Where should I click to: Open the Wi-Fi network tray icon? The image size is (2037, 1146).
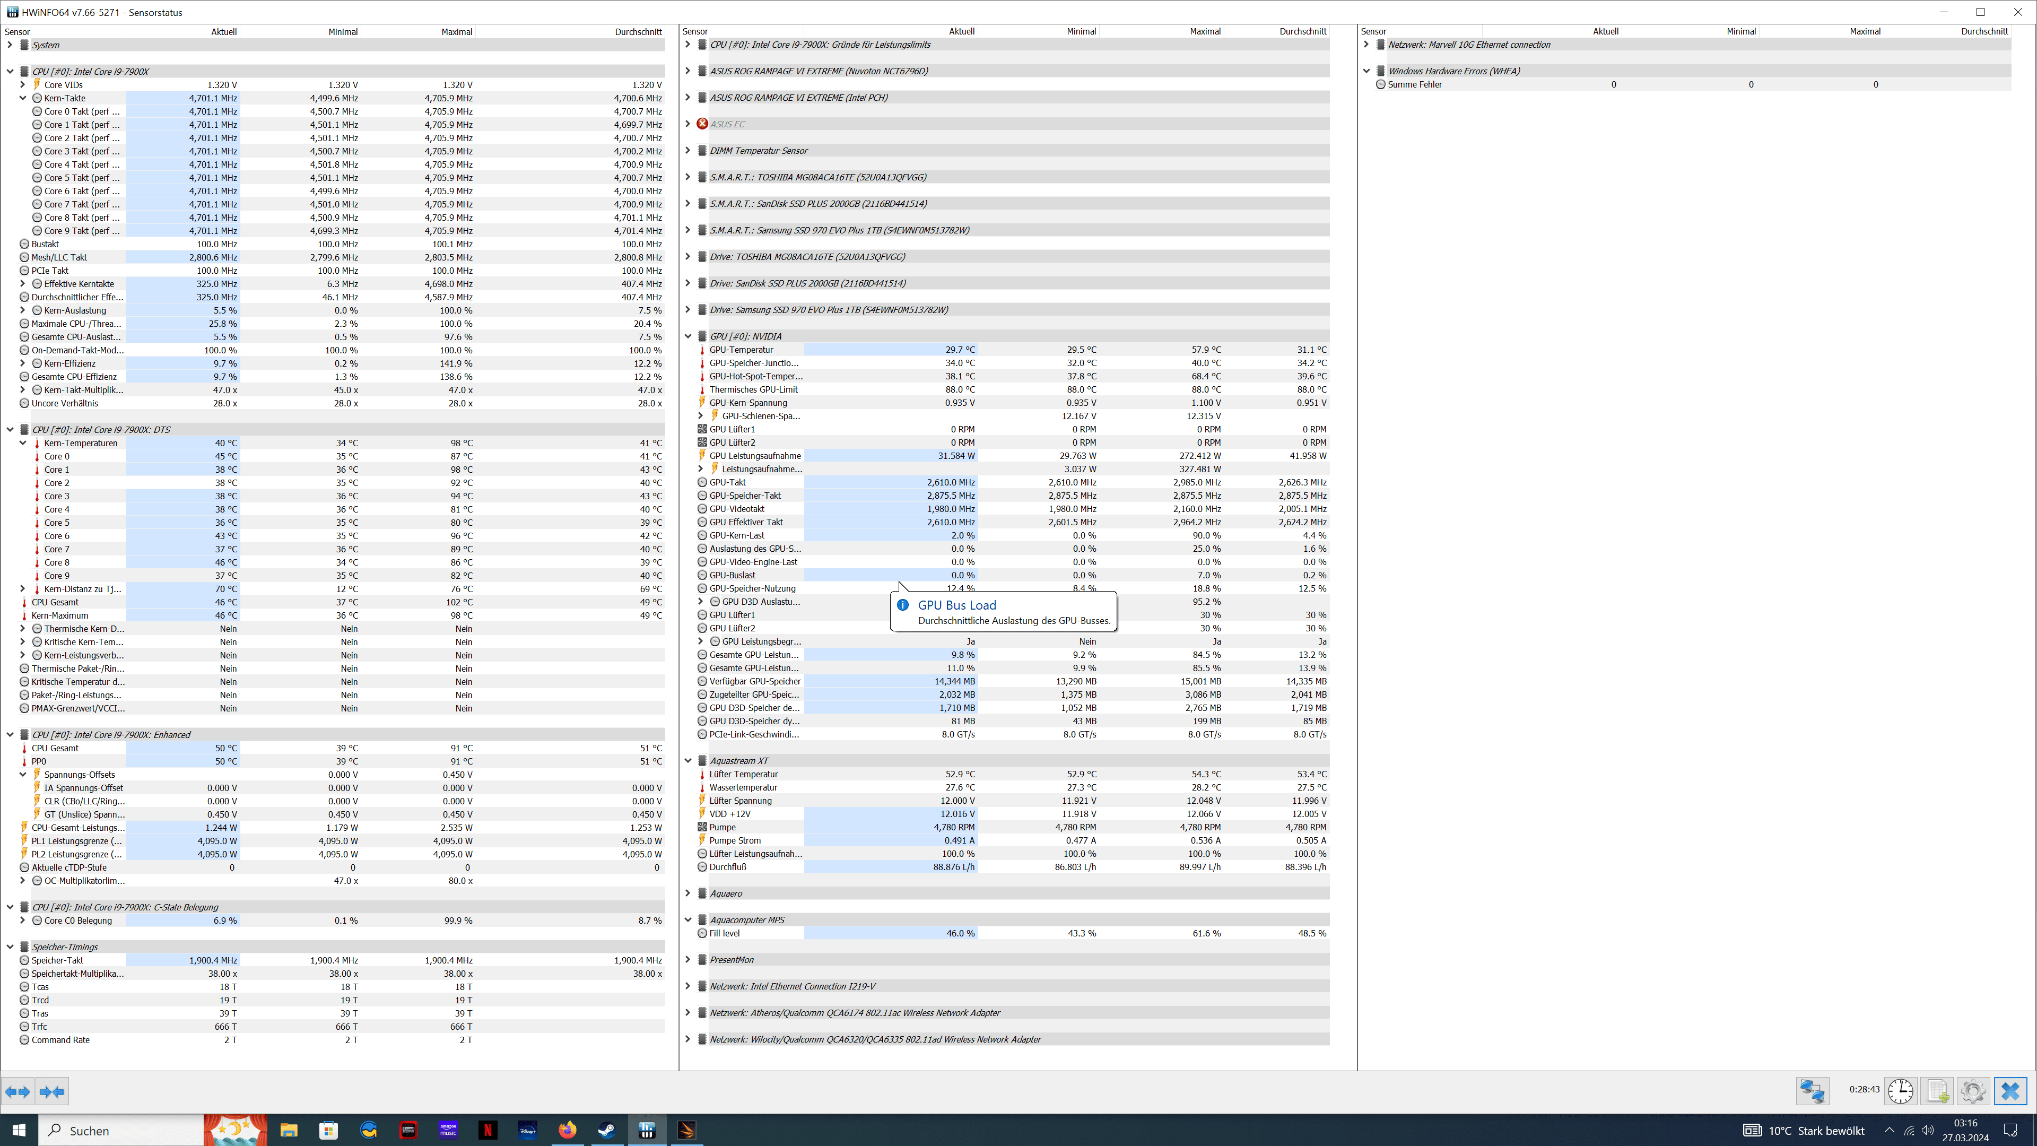pyautogui.click(x=1909, y=1130)
